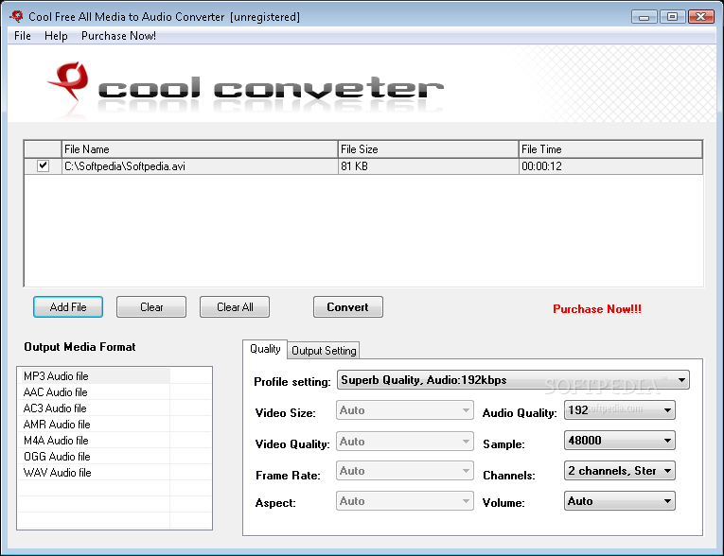This screenshot has width=724, height=556.
Task: Open the Video Quality dropdown
Action: coord(405,442)
